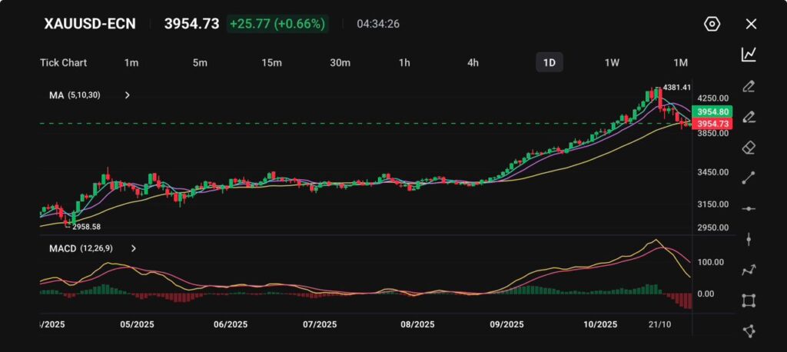Select the rectangle shape tool
Viewport: 787px width, 352px height.
(749, 301)
